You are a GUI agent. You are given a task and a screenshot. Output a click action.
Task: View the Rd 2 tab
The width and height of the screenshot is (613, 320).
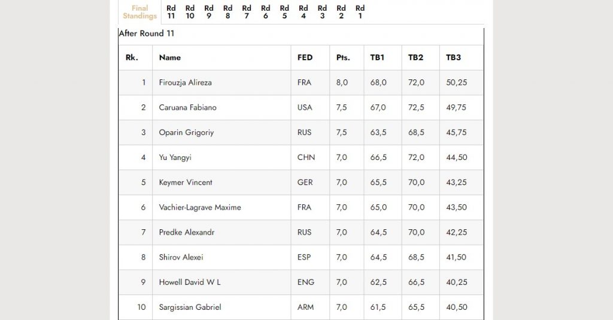341,12
